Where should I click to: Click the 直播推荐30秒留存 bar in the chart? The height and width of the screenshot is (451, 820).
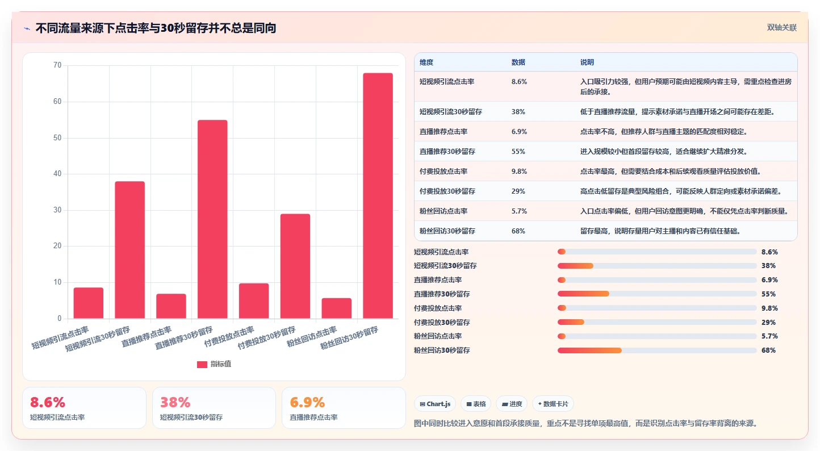[x=212, y=219]
